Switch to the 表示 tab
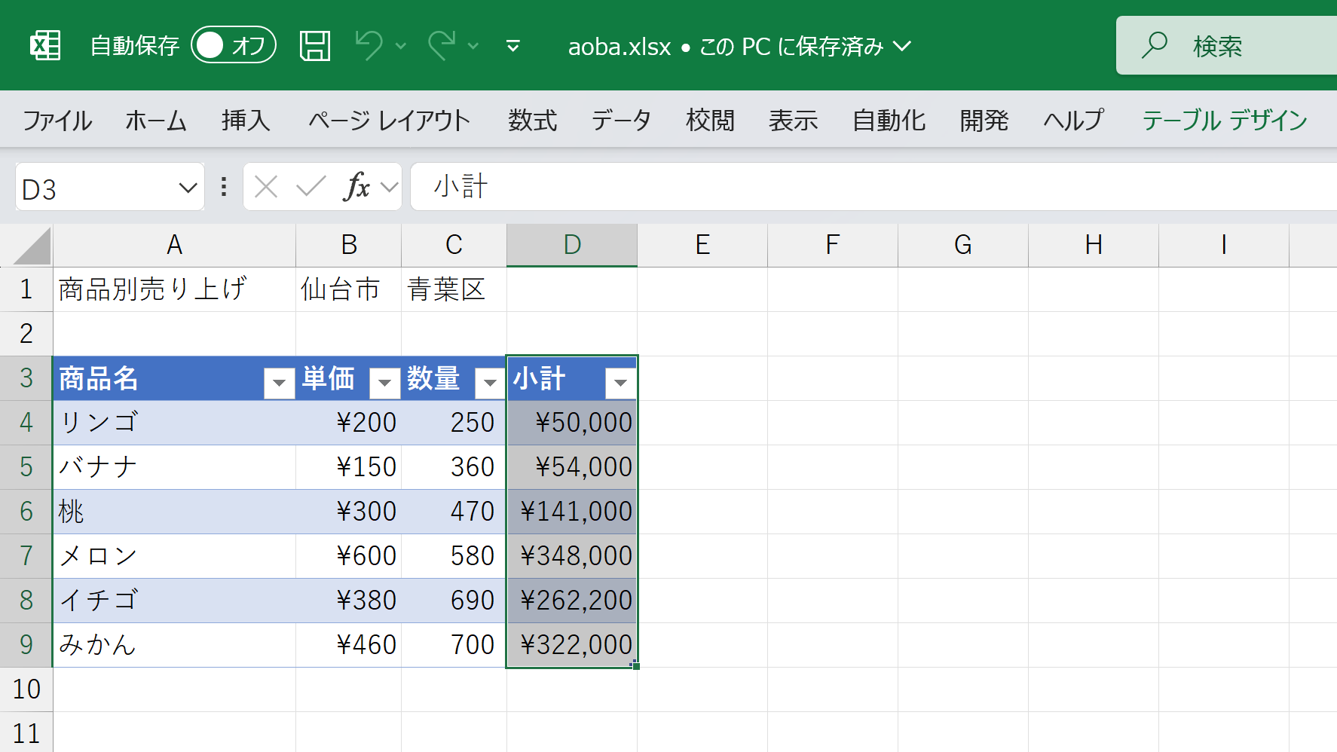The width and height of the screenshot is (1337, 752). point(793,120)
